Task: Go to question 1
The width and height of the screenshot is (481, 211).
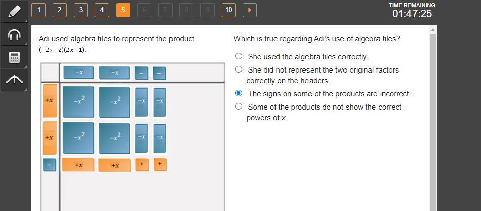Action: pyautogui.click(x=39, y=10)
